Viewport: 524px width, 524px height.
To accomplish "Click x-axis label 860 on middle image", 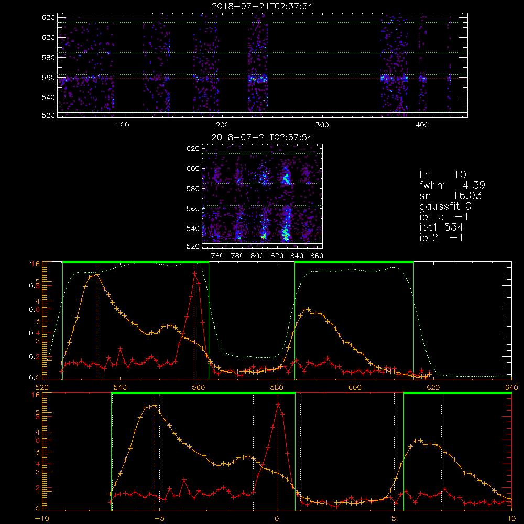I will point(317,256).
